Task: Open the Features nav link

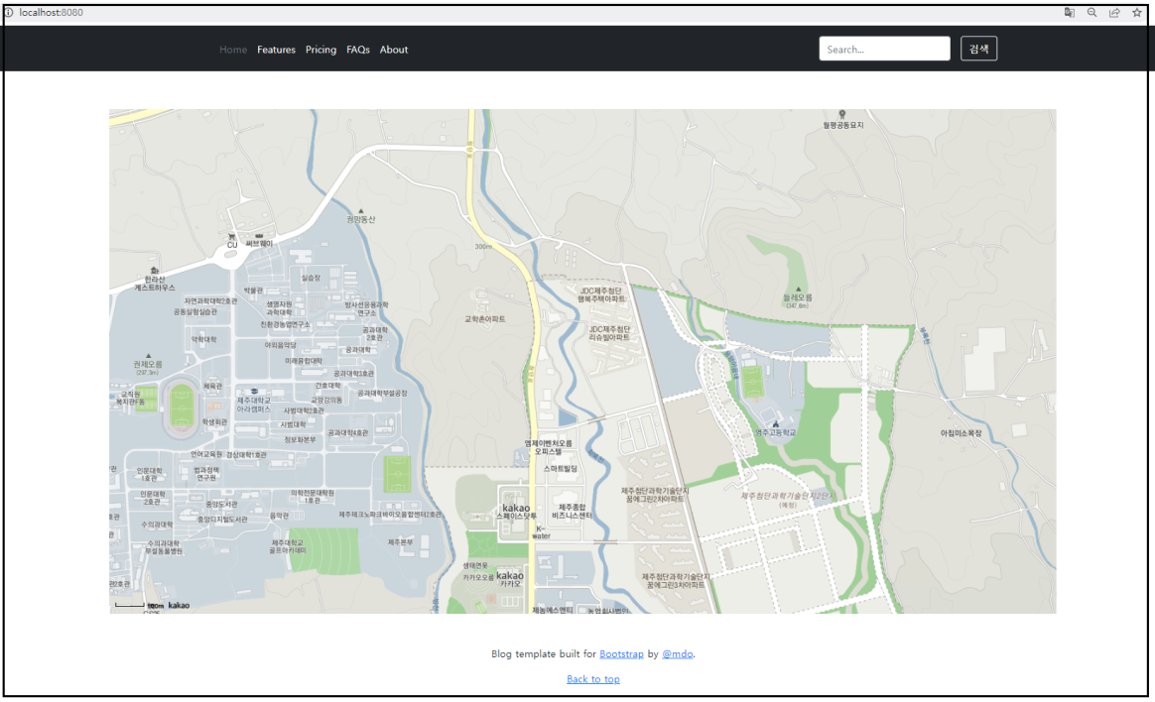Action: (276, 50)
